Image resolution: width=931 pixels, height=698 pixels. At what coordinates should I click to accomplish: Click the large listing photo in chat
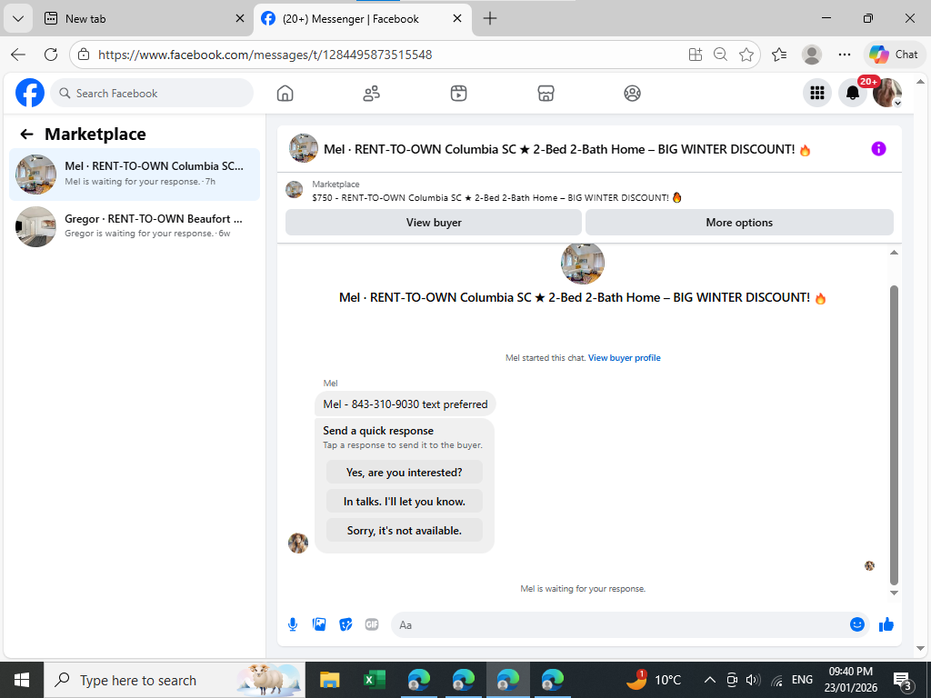(583, 263)
